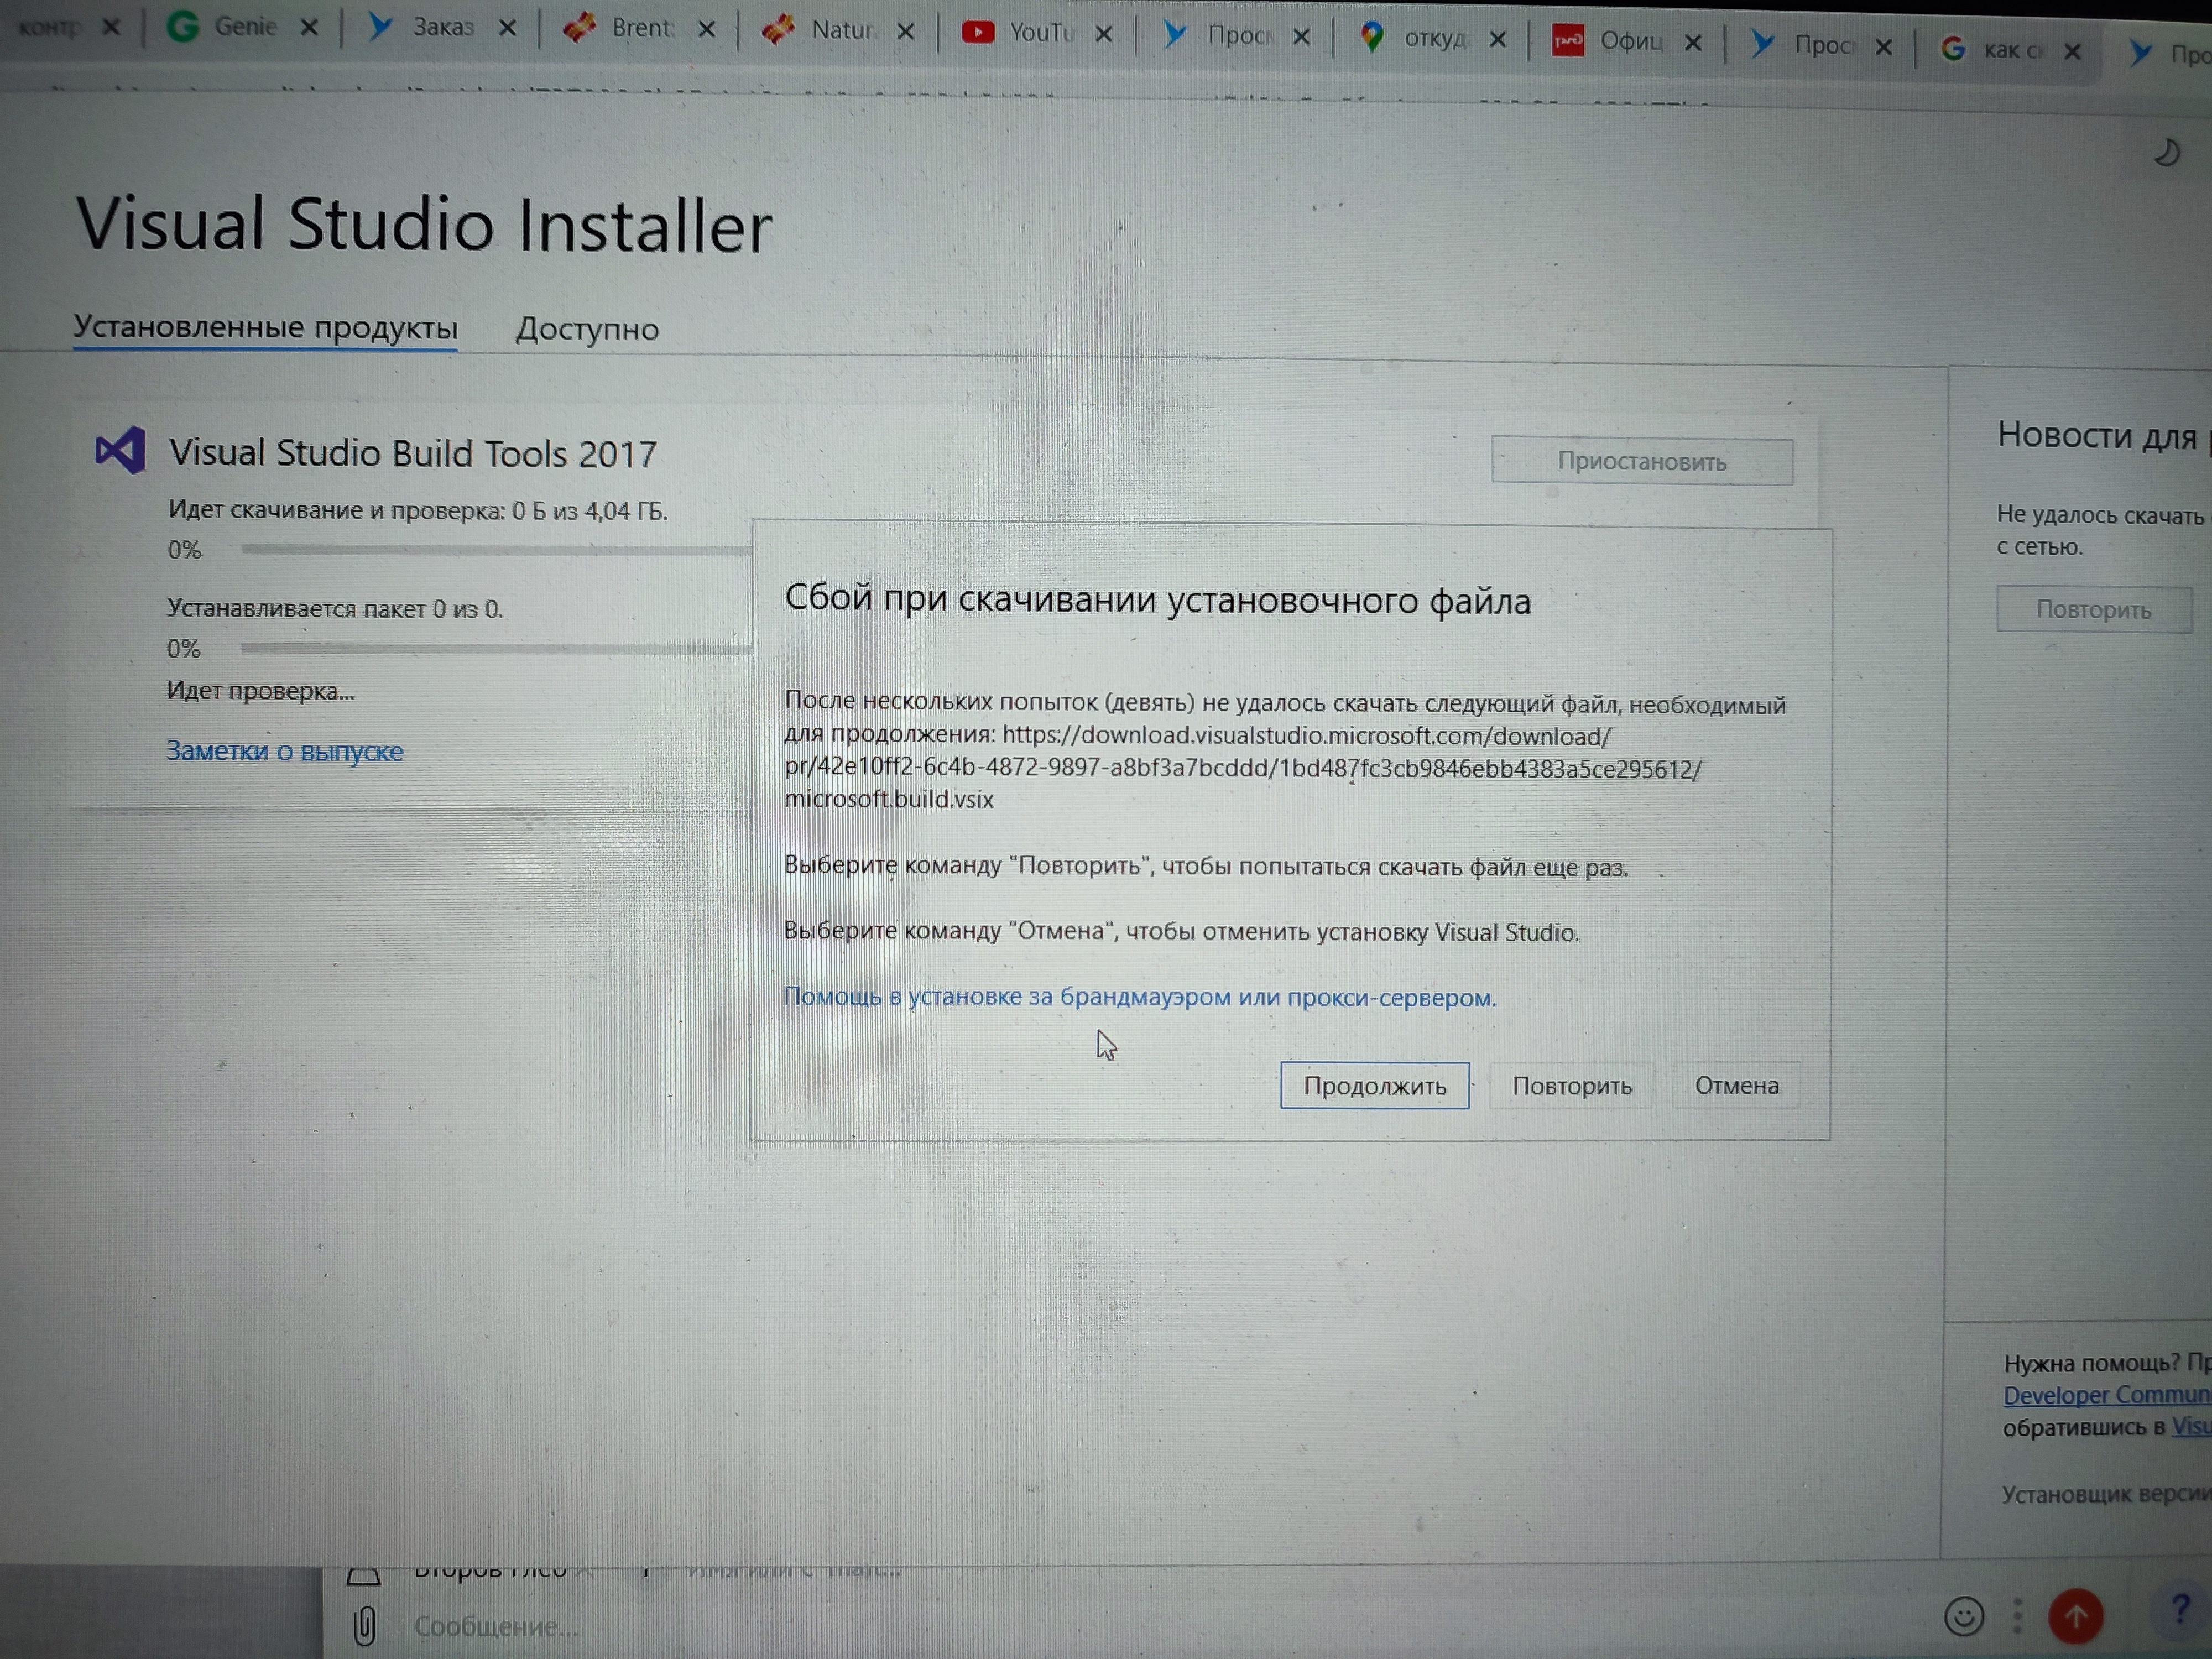Image resolution: width=2212 pixels, height=1659 pixels.
Task: Click the YouTube favicon on the tab
Action: click(978, 33)
